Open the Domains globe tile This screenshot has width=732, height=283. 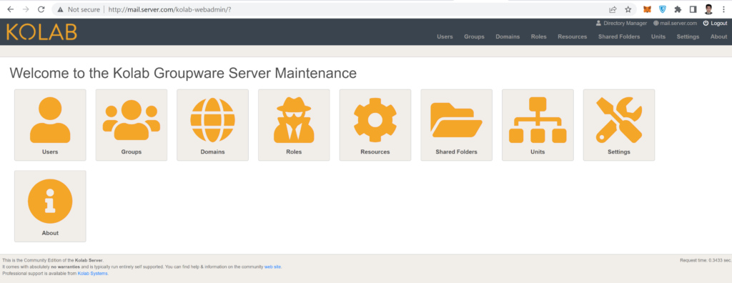tap(212, 125)
